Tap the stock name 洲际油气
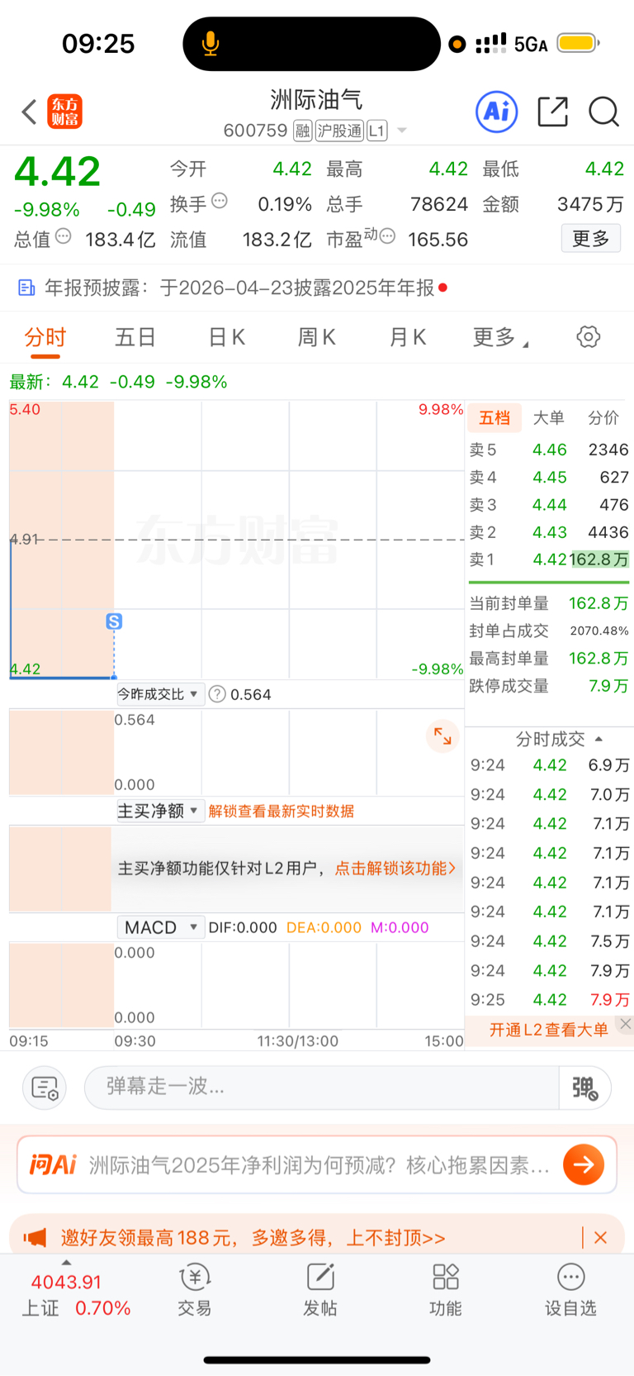Image resolution: width=634 pixels, height=1376 pixels. [317, 100]
